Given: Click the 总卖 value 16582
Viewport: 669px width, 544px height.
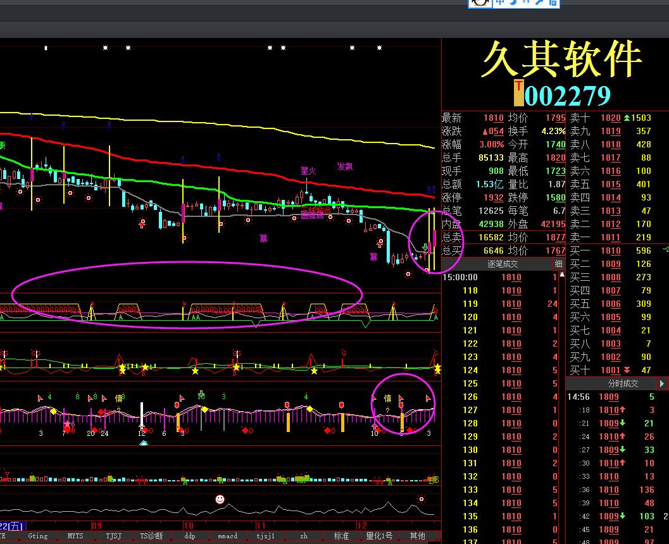Looking at the screenshot, I should point(491,237).
